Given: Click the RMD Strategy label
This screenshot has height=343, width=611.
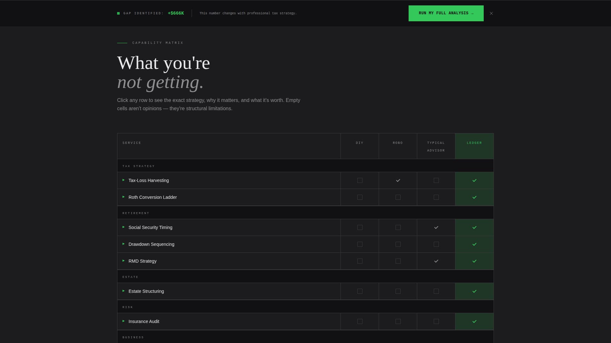Looking at the screenshot, I should 142,261.
